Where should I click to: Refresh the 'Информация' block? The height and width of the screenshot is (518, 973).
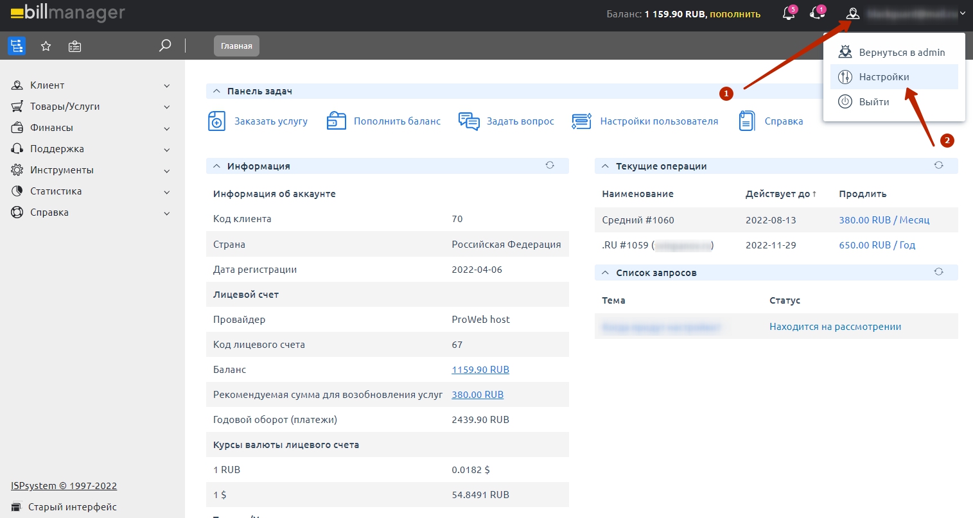click(x=550, y=166)
